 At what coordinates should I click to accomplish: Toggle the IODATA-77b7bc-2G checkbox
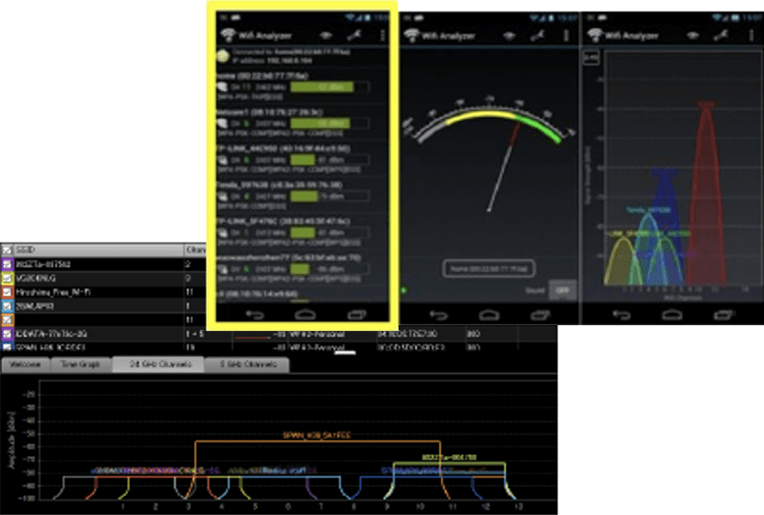pyautogui.click(x=7, y=332)
